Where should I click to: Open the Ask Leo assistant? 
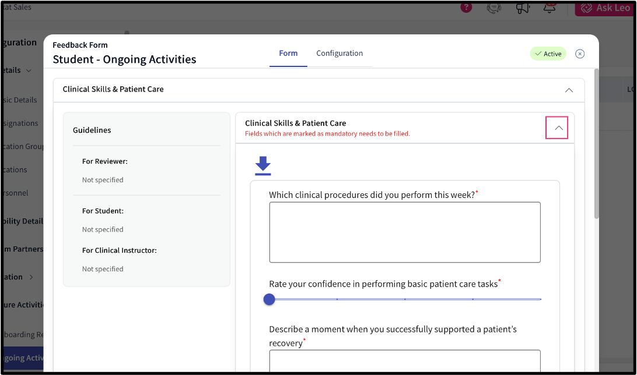pyautogui.click(x=604, y=8)
